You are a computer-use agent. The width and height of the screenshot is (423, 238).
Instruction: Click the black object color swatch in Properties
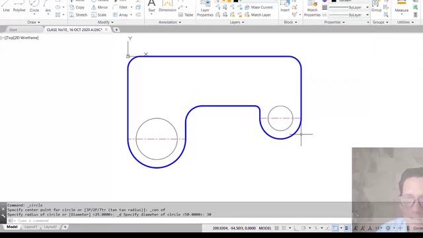(334, 1)
